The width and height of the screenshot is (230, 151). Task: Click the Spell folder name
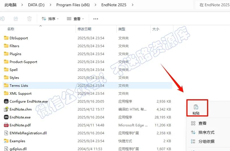pyautogui.click(x=14, y=70)
